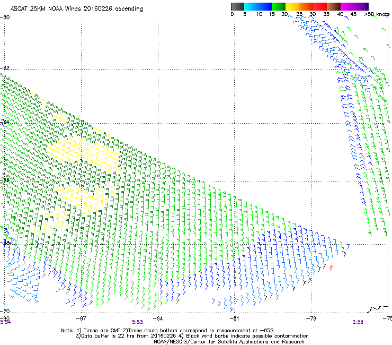
Task: Click the "10" label under the color scale
Action: pyautogui.click(x=259, y=14)
